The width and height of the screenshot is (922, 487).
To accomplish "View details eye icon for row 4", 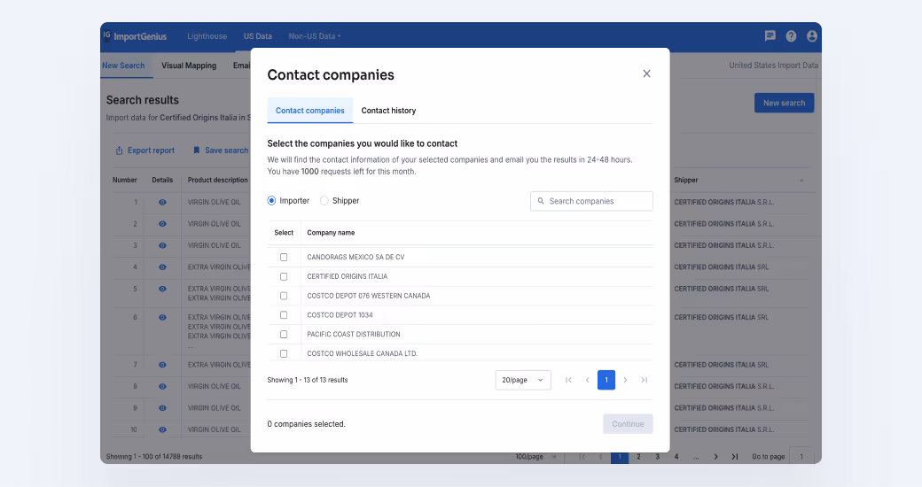I will pyautogui.click(x=162, y=267).
